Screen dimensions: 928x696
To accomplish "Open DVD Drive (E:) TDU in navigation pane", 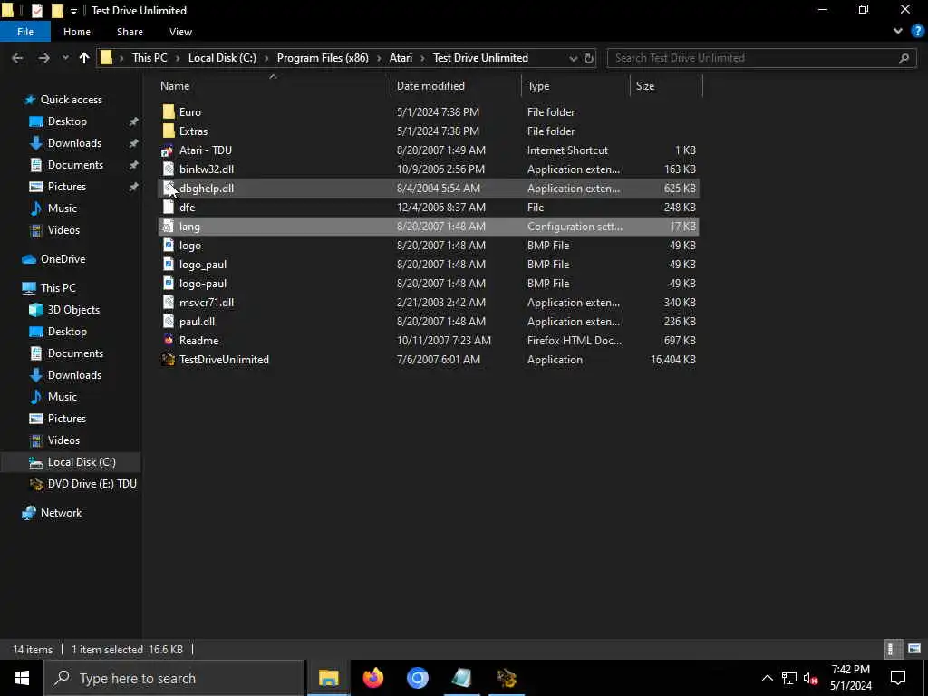I will 92,484.
